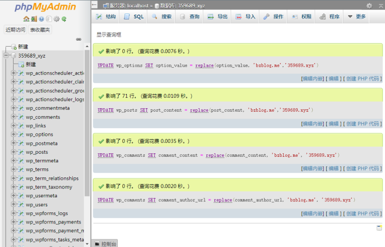Hide the left navigation panel arrow
Screen dimensions: 385x247
(95, 5)
